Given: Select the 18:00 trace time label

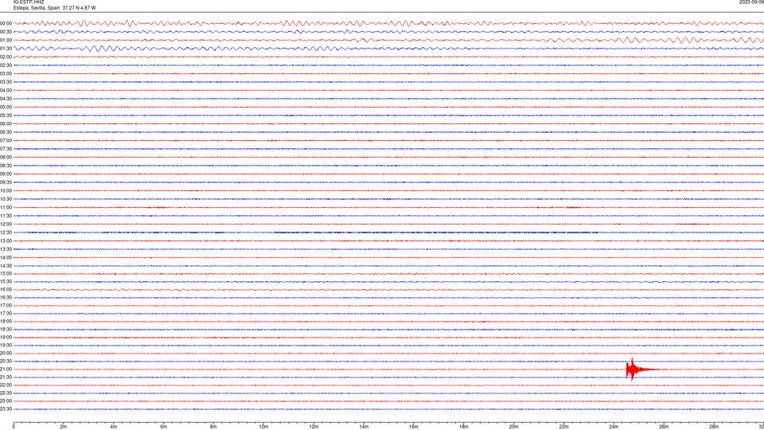Looking at the screenshot, I should [6, 321].
